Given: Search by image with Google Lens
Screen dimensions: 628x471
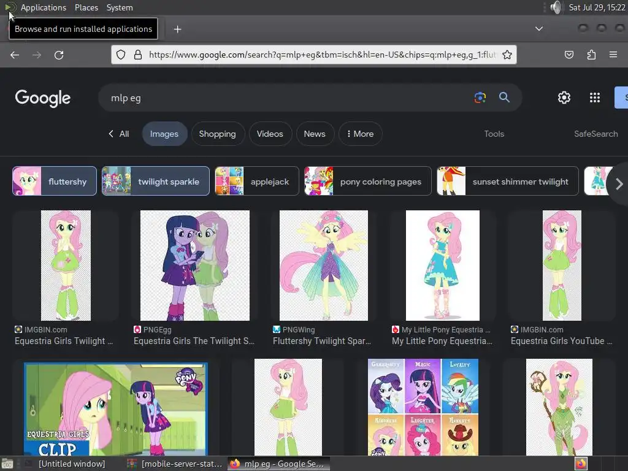Looking at the screenshot, I should 480,98.
